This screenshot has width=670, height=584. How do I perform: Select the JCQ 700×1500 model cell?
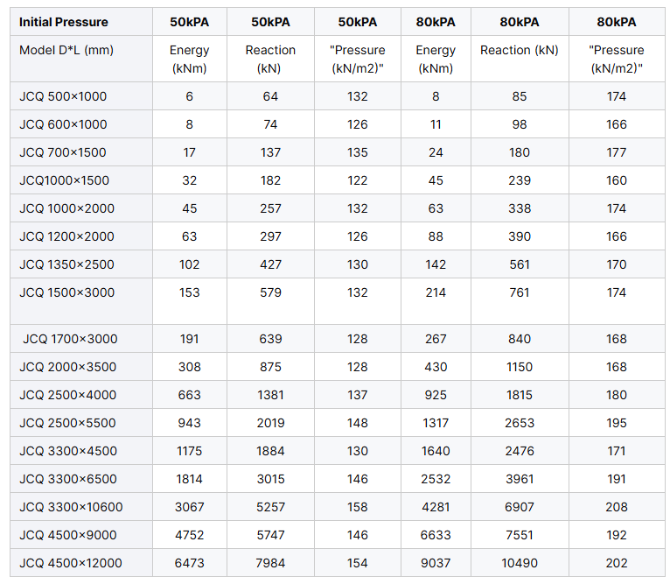pyautogui.click(x=81, y=152)
